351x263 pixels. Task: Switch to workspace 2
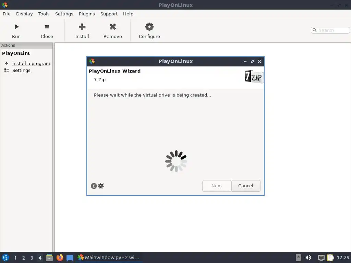pyautogui.click(x=24, y=258)
